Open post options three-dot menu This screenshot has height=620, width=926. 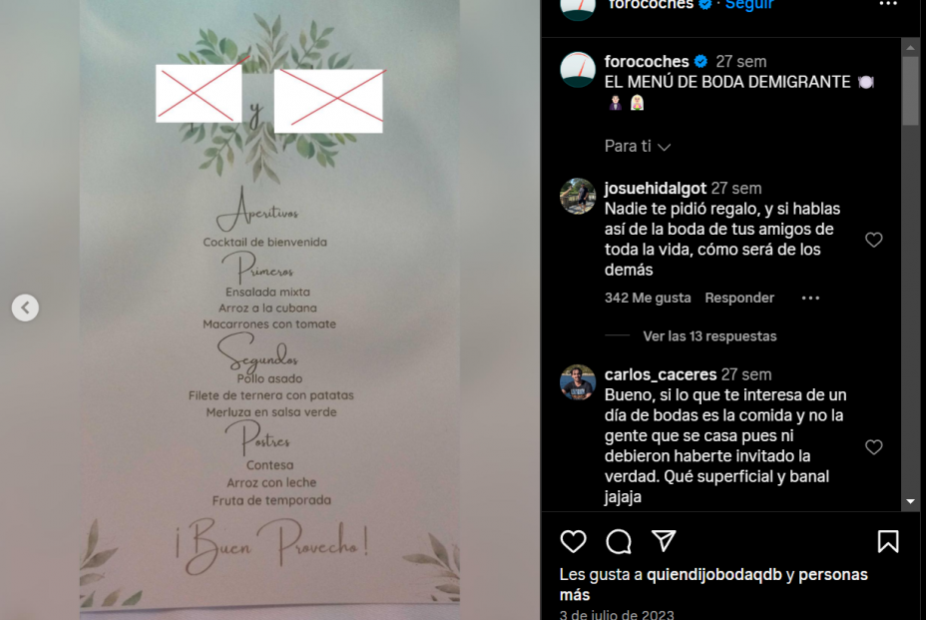tap(888, 4)
